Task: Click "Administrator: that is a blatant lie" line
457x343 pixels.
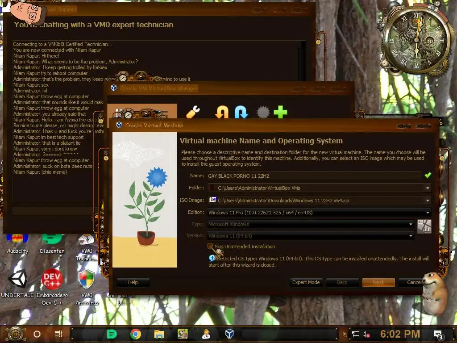Action: point(47,143)
